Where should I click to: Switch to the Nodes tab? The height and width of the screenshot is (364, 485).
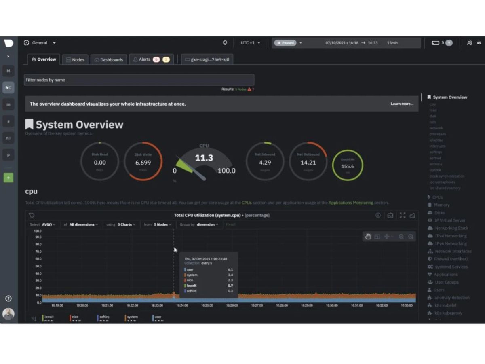75,59
